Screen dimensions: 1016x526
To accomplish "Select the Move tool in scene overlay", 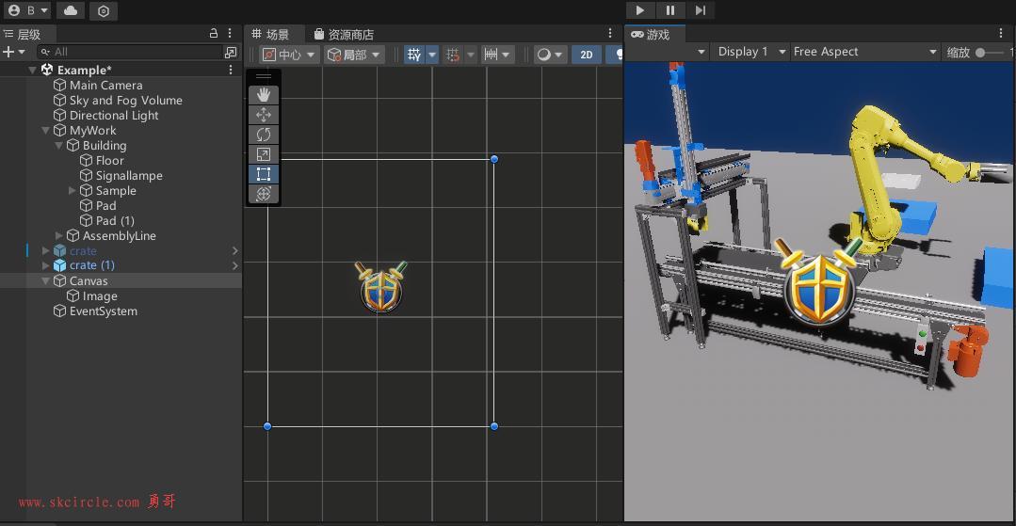I will (x=264, y=116).
